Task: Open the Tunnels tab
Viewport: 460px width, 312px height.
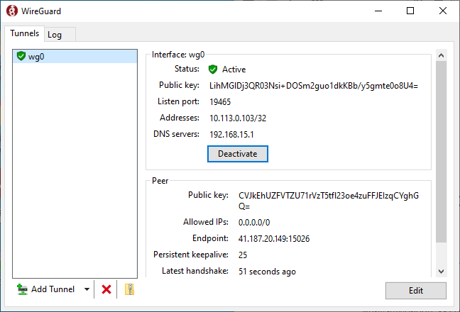Action: coord(24,34)
